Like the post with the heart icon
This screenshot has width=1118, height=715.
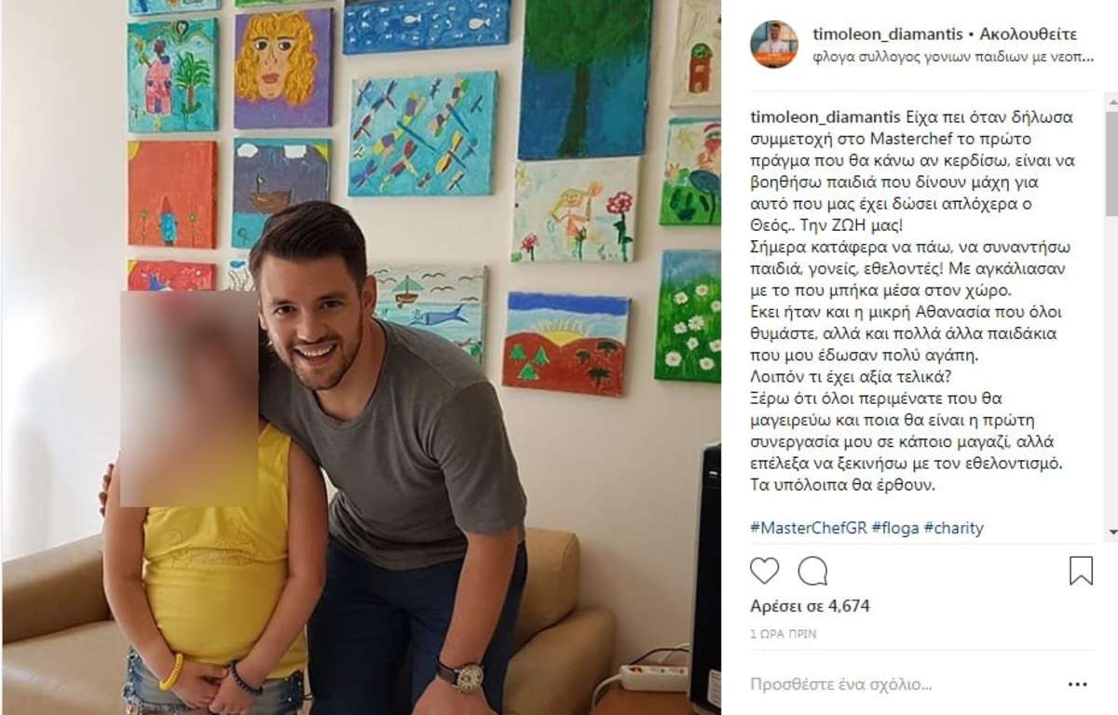[765, 570]
